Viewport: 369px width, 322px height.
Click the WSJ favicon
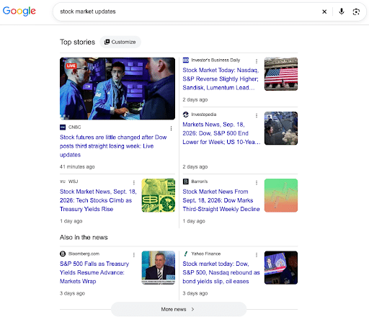pyautogui.click(x=63, y=182)
